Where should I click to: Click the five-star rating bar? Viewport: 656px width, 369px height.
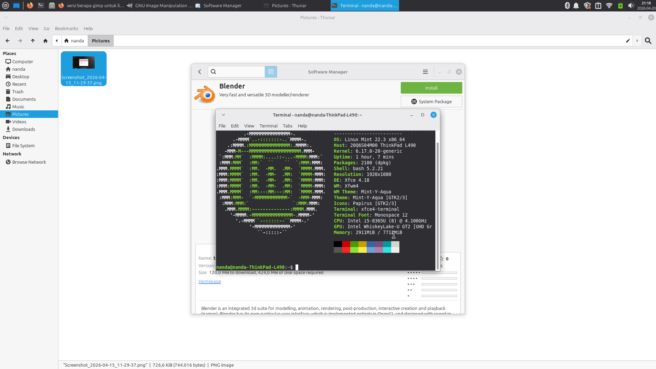[x=439, y=273]
